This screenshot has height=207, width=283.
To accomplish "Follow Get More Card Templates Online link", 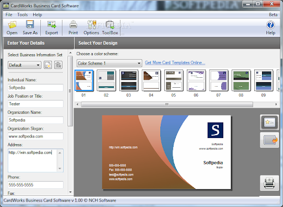I will pos(175,62).
